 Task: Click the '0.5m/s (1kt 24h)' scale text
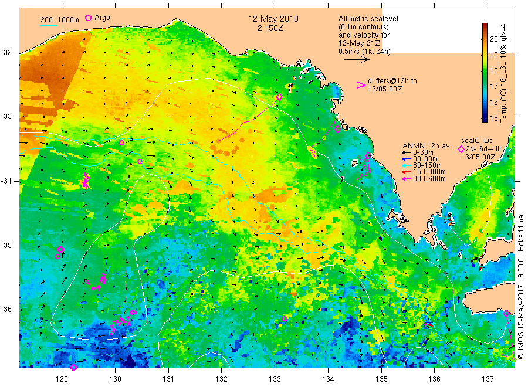pyautogui.click(x=365, y=52)
